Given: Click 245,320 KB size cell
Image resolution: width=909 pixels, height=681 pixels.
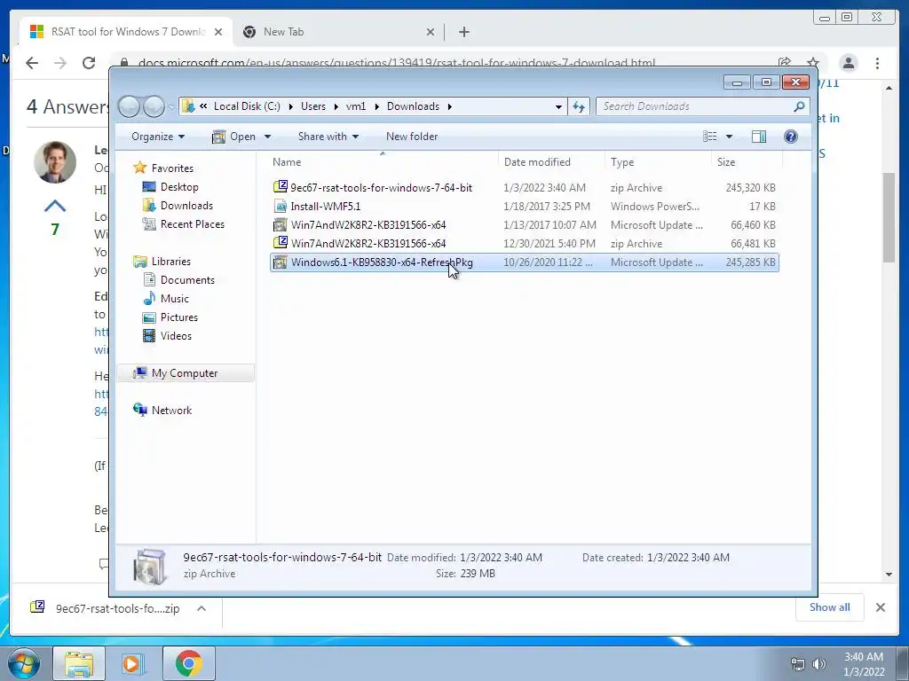Looking at the screenshot, I should point(750,188).
